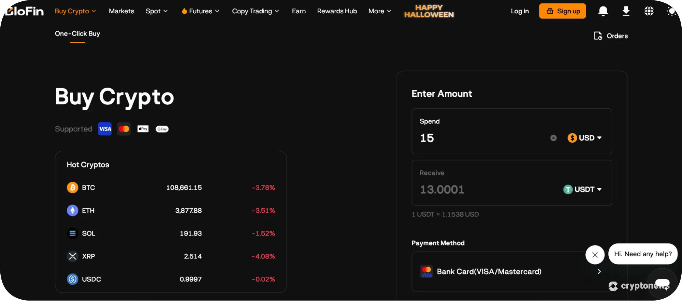Screen dimensions: 682x301
Task: Expand the Bank Card payment method selector
Action: (x=511, y=272)
